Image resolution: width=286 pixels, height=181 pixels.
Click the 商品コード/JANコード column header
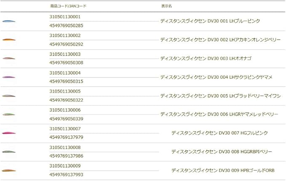(68, 7)
